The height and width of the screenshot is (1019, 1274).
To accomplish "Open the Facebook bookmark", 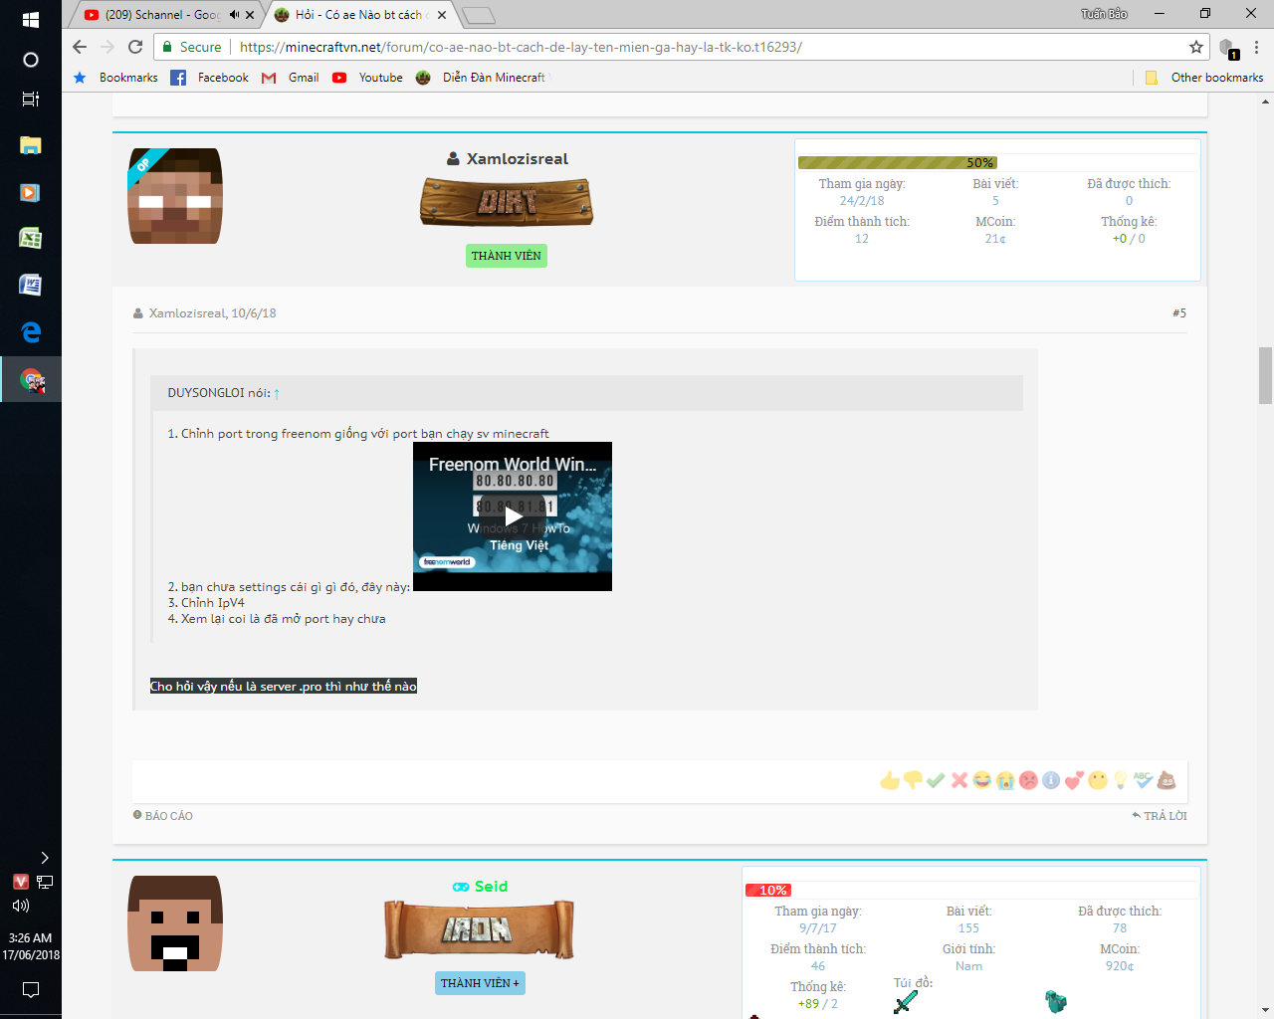I will [x=210, y=78].
